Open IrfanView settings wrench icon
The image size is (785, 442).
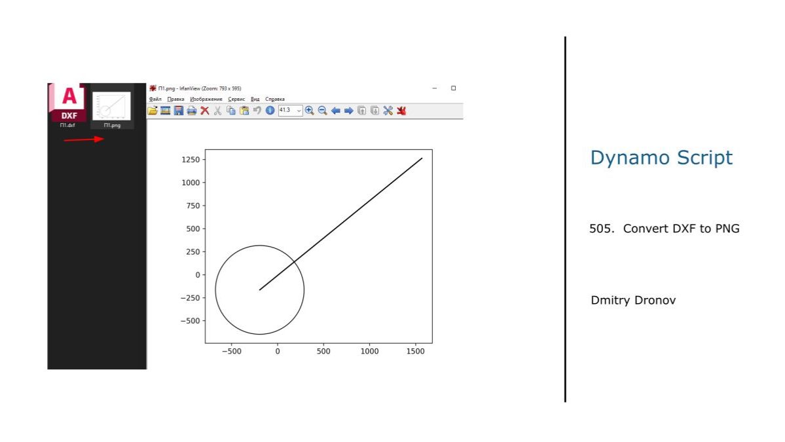click(x=388, y=111)
